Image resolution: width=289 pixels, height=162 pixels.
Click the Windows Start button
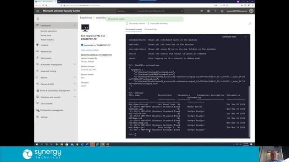pos(37,144)
